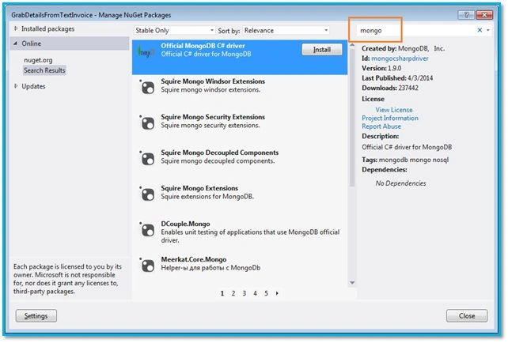This screenshot has width=508, height=343.
Task: Select Squire Mongo Windsor Extensions title
Action: click(x=213, y=81)
